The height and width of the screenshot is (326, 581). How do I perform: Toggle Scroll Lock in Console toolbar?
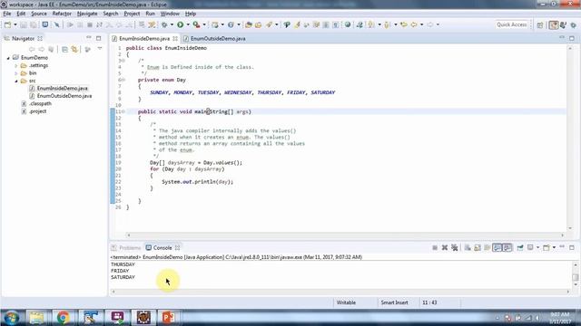pyautogui.click(x=478, y=247)
